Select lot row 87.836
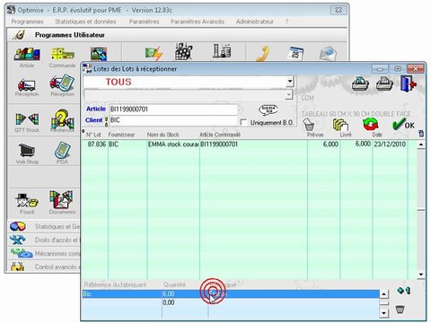Image resolution: width=431 pixels, height=323 pixels. coord(249,144)
